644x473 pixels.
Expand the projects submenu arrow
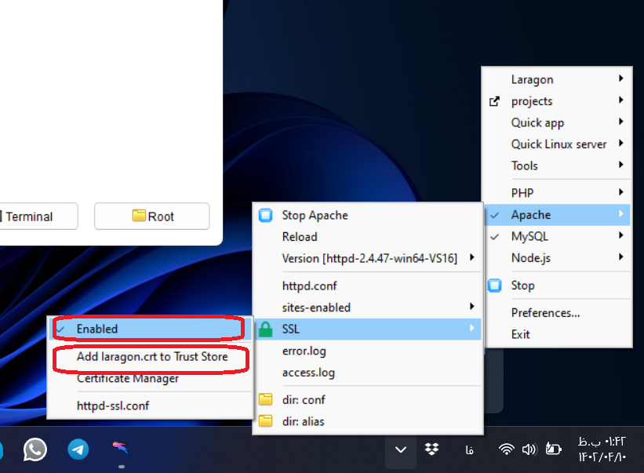tap(621, 100)
